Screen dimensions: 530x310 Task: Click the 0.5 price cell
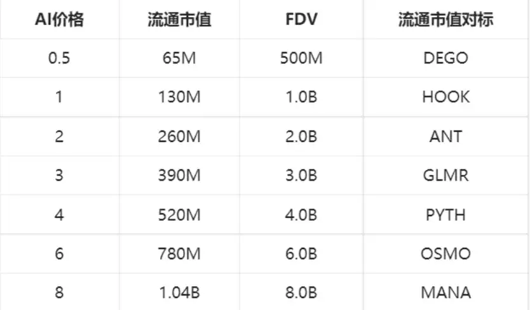tap(59, 58)
